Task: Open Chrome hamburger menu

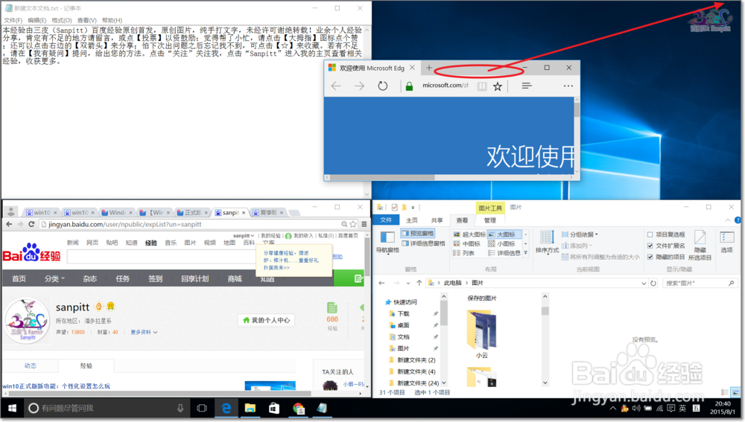Action: tap(364, 224)
